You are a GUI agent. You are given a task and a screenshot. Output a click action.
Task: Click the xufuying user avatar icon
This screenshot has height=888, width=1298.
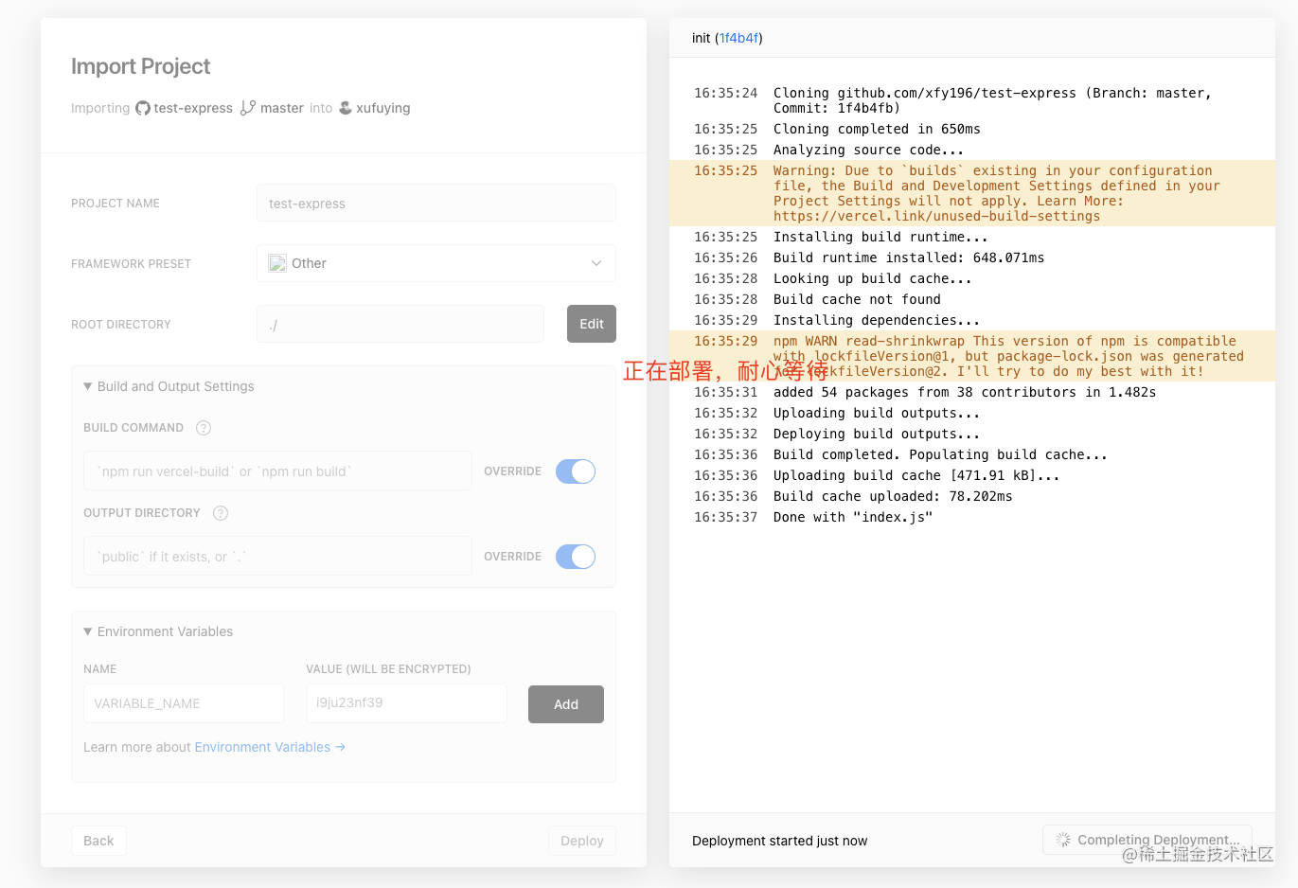346,108
